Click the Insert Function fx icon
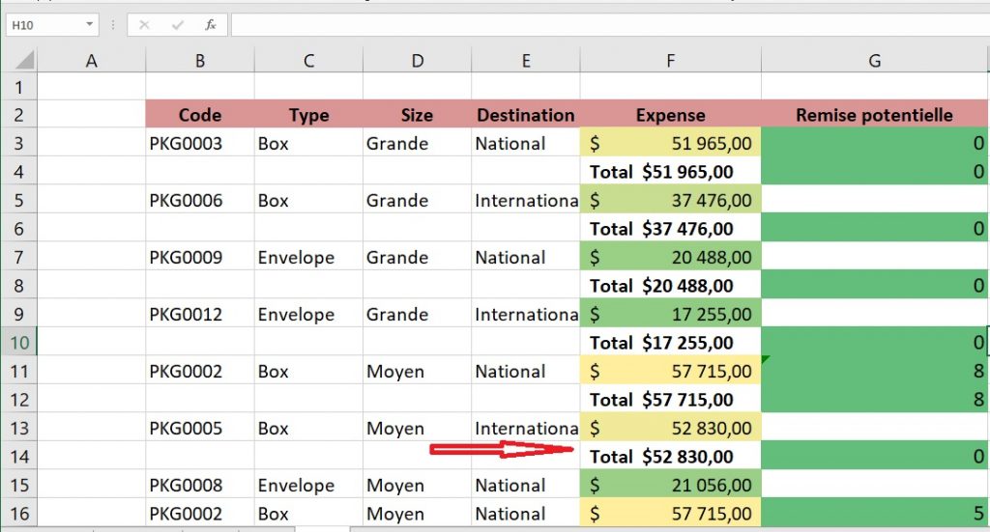The width and height of the screenshot is (990, 532). pos(210,25)
